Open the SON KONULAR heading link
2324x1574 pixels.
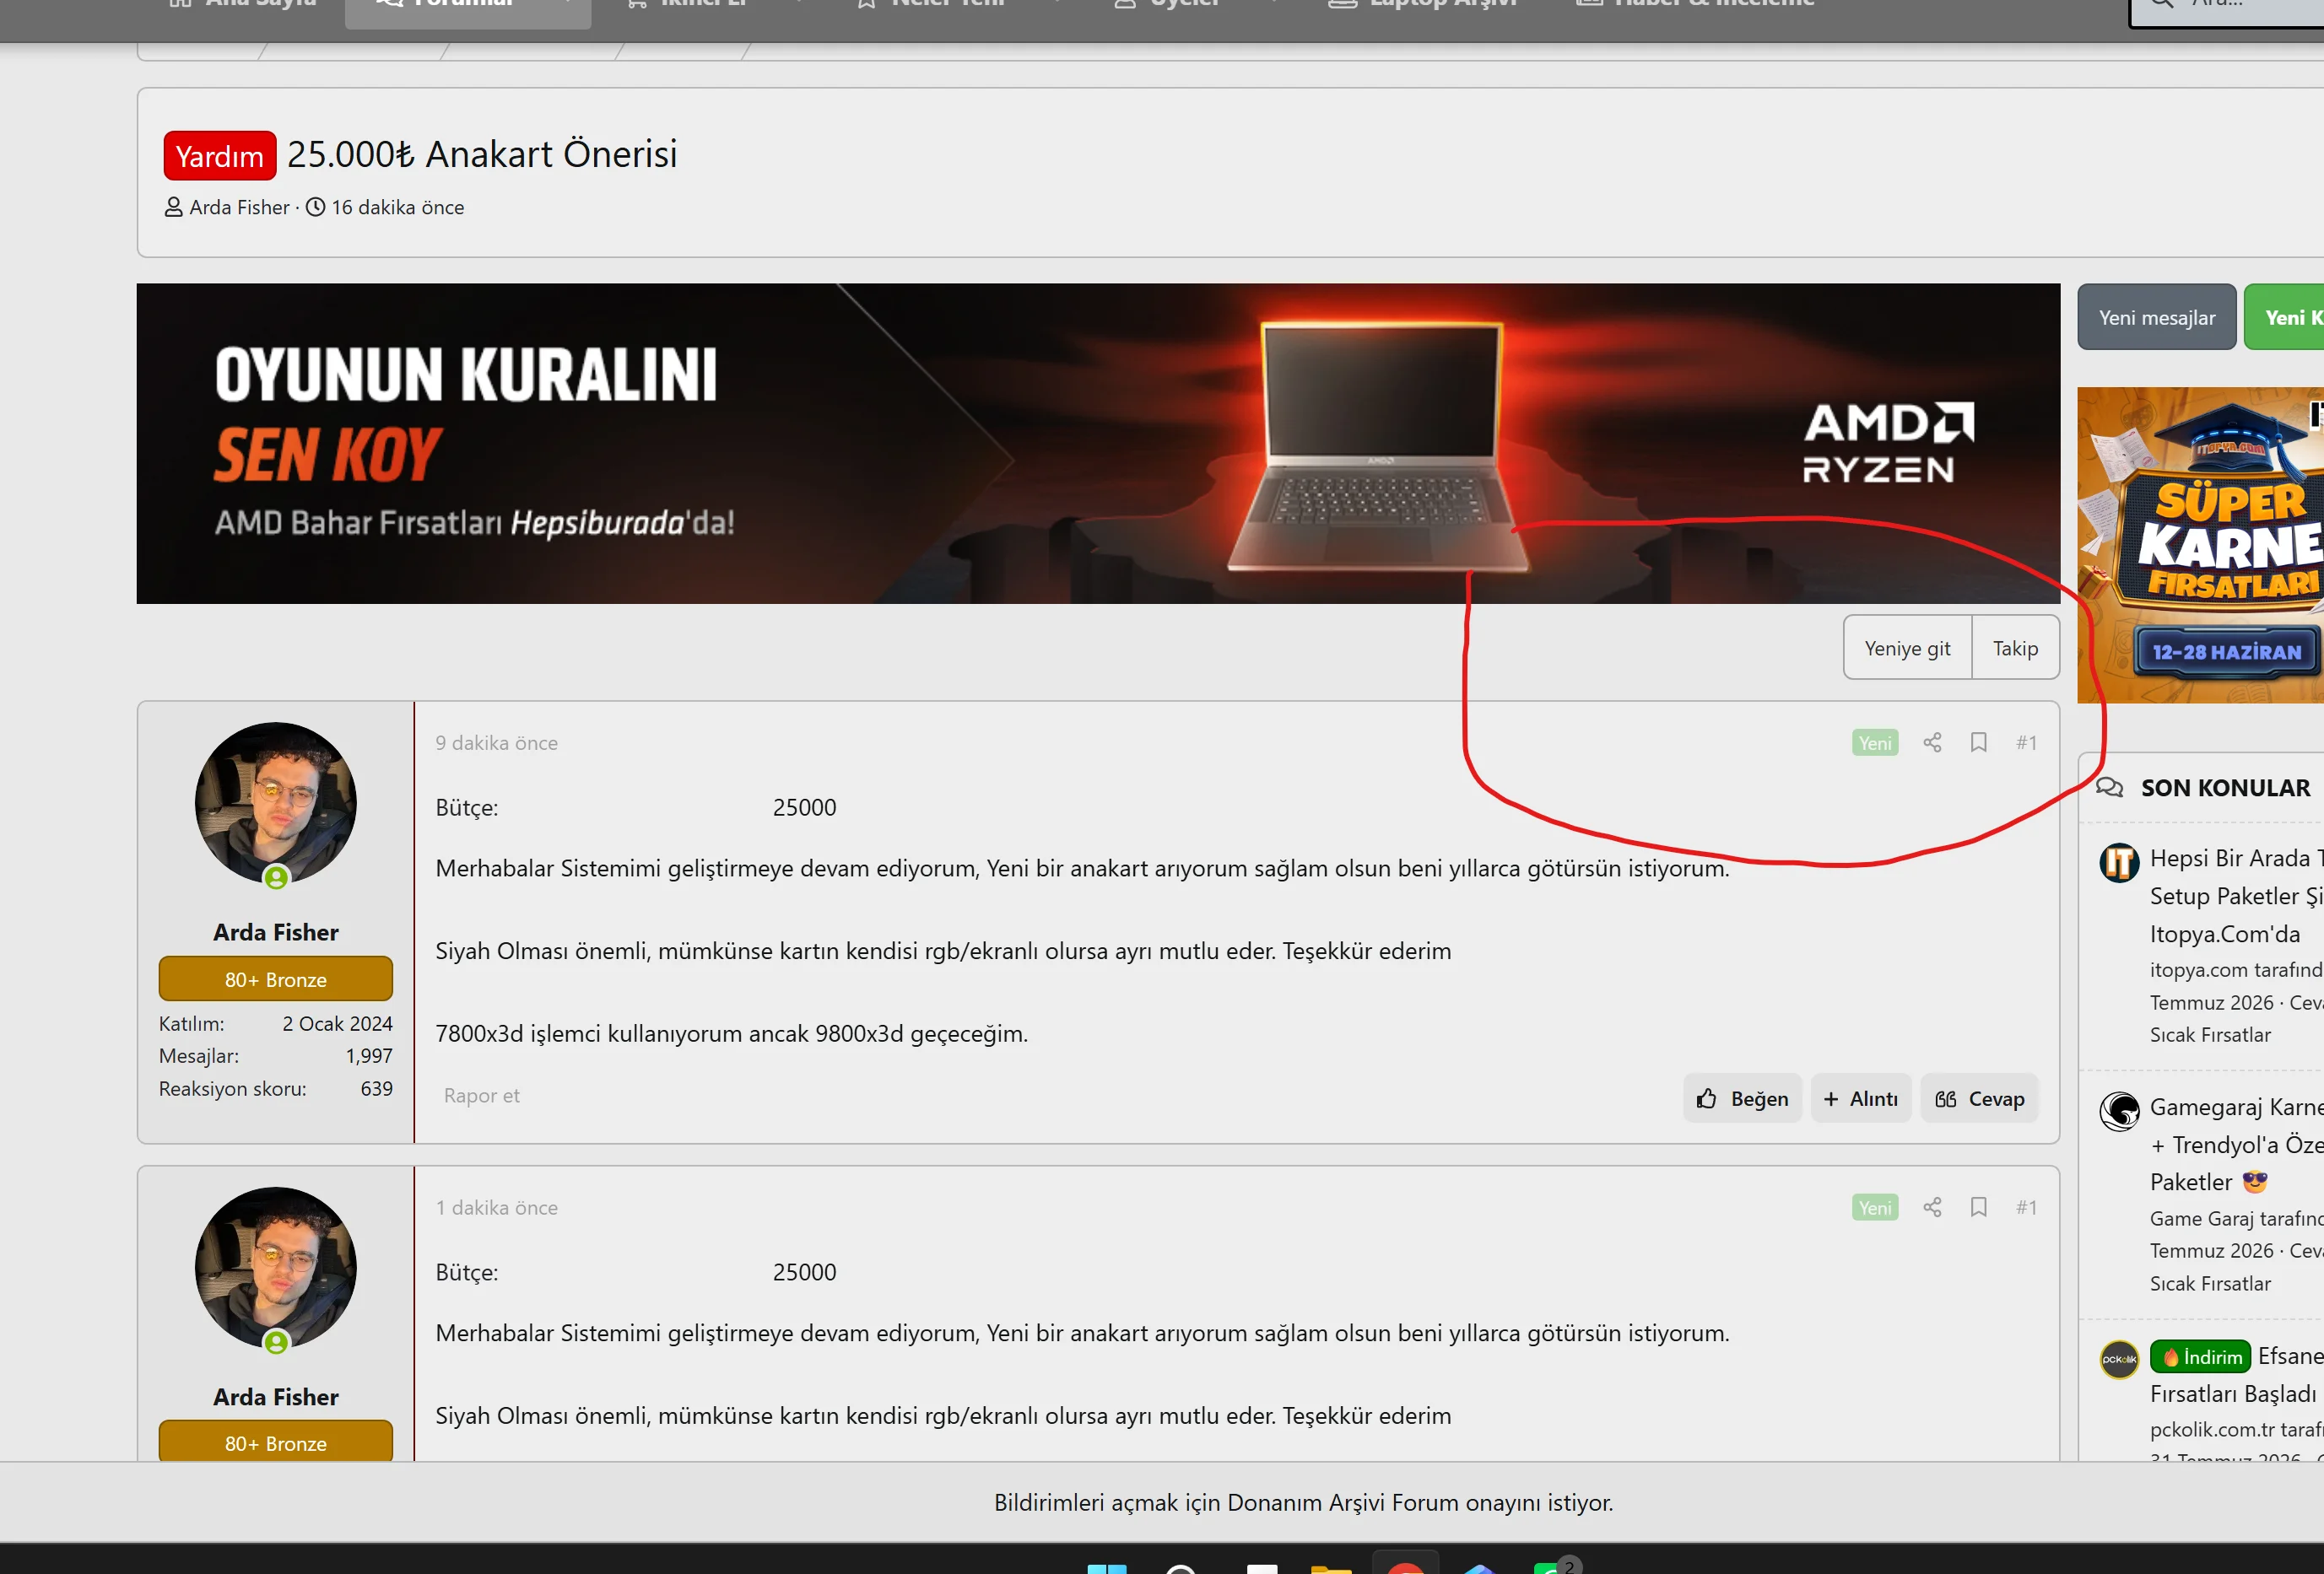click(x=2225, y=788)
